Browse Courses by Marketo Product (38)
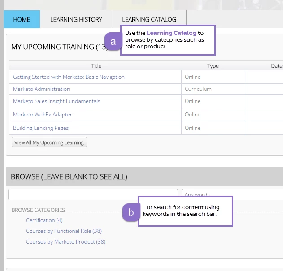The height and width of the screenshot is (271, 283). (x=65, y=242)
